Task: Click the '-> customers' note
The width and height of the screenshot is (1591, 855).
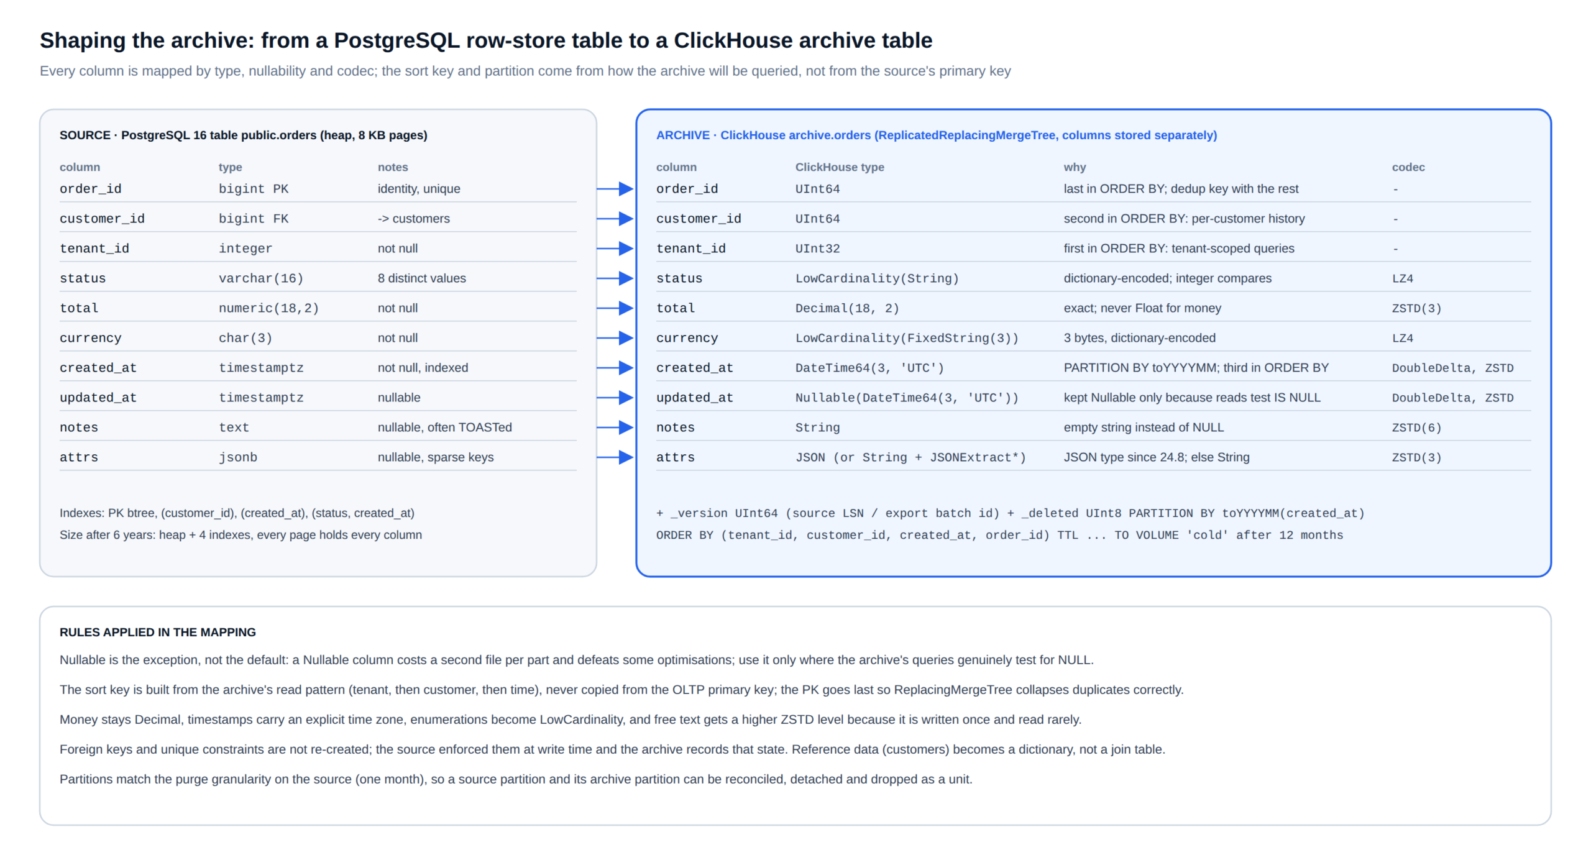Action: point(413,219)
